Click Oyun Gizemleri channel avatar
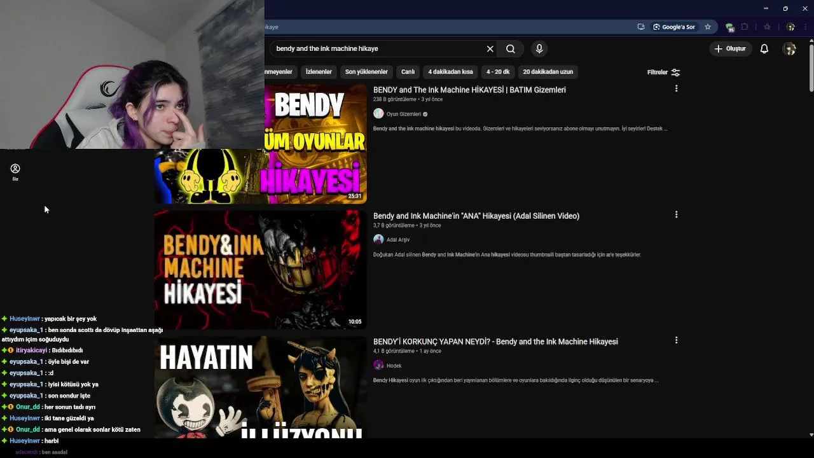Screen dimensions: 814x458 [378, 113]
